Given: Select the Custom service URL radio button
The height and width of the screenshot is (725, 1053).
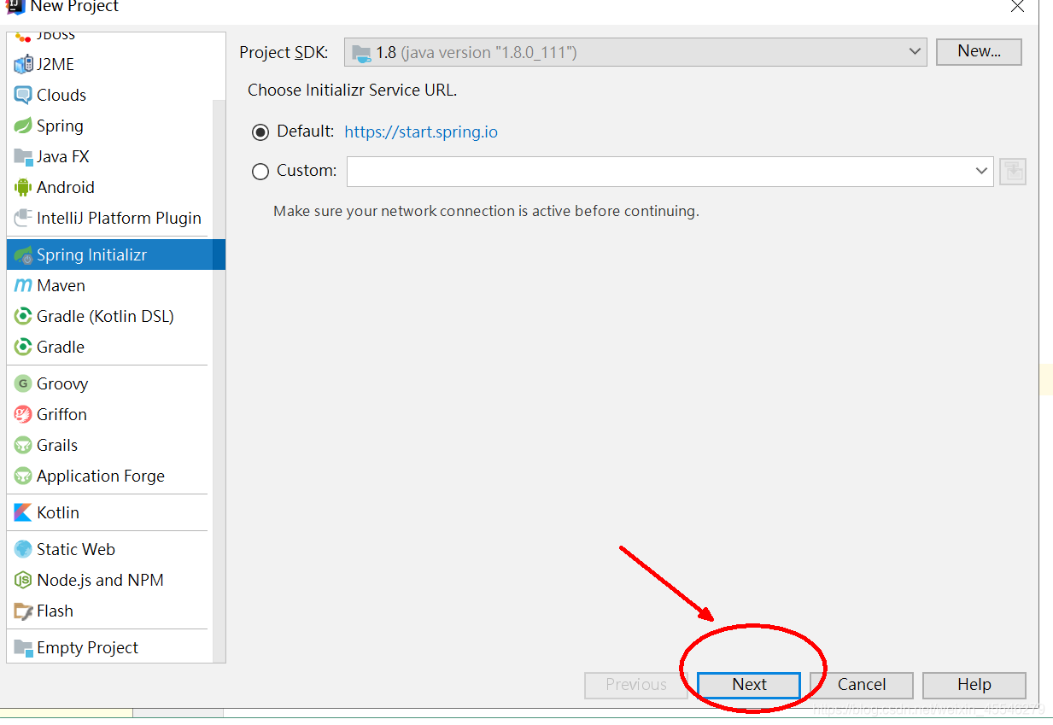Looking at the screenshot, I should point(260,172).
